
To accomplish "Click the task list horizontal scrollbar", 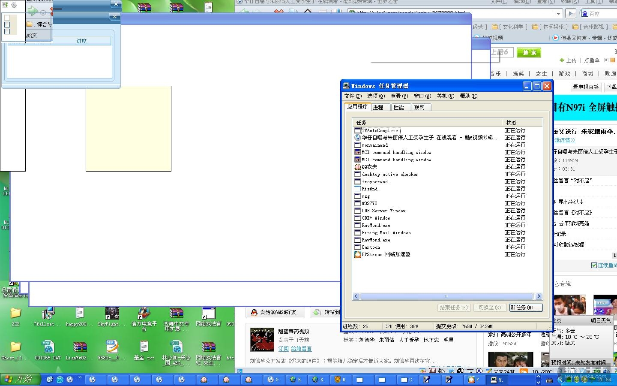I will pos(446,296).
